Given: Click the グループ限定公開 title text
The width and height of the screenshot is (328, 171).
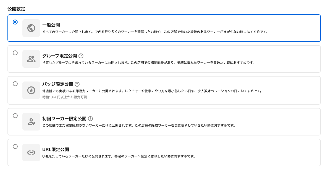Looking at the screenshot, I should [x=60, y=56].
